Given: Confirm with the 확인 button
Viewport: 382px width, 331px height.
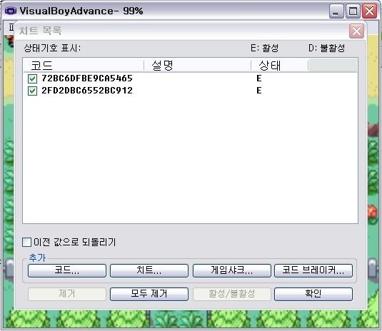Looking at the screenshot, I should tap(313, 294).
